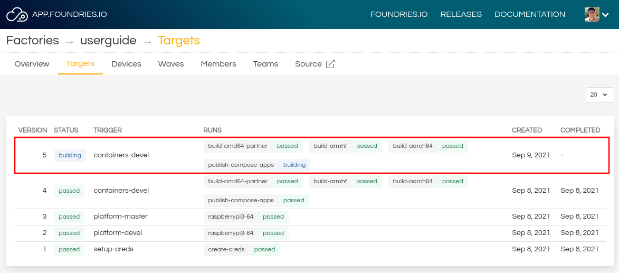Open the DOCUMENTATION header link
The image size is (619, 273).
tap(530, 14)
